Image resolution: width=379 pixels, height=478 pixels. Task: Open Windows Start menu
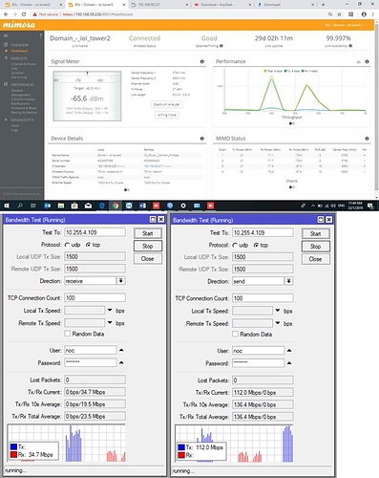(x=7, y=206)
